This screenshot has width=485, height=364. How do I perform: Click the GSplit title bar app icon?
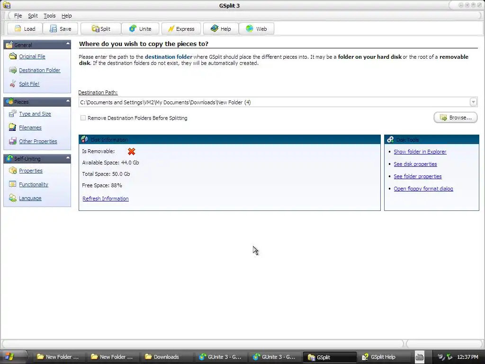(7, 5)
